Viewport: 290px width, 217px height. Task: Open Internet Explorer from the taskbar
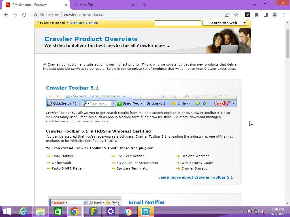pyautogui.click(x=23, y=211)
